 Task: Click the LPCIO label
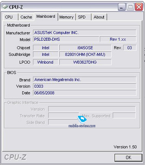tap(25, 62)
